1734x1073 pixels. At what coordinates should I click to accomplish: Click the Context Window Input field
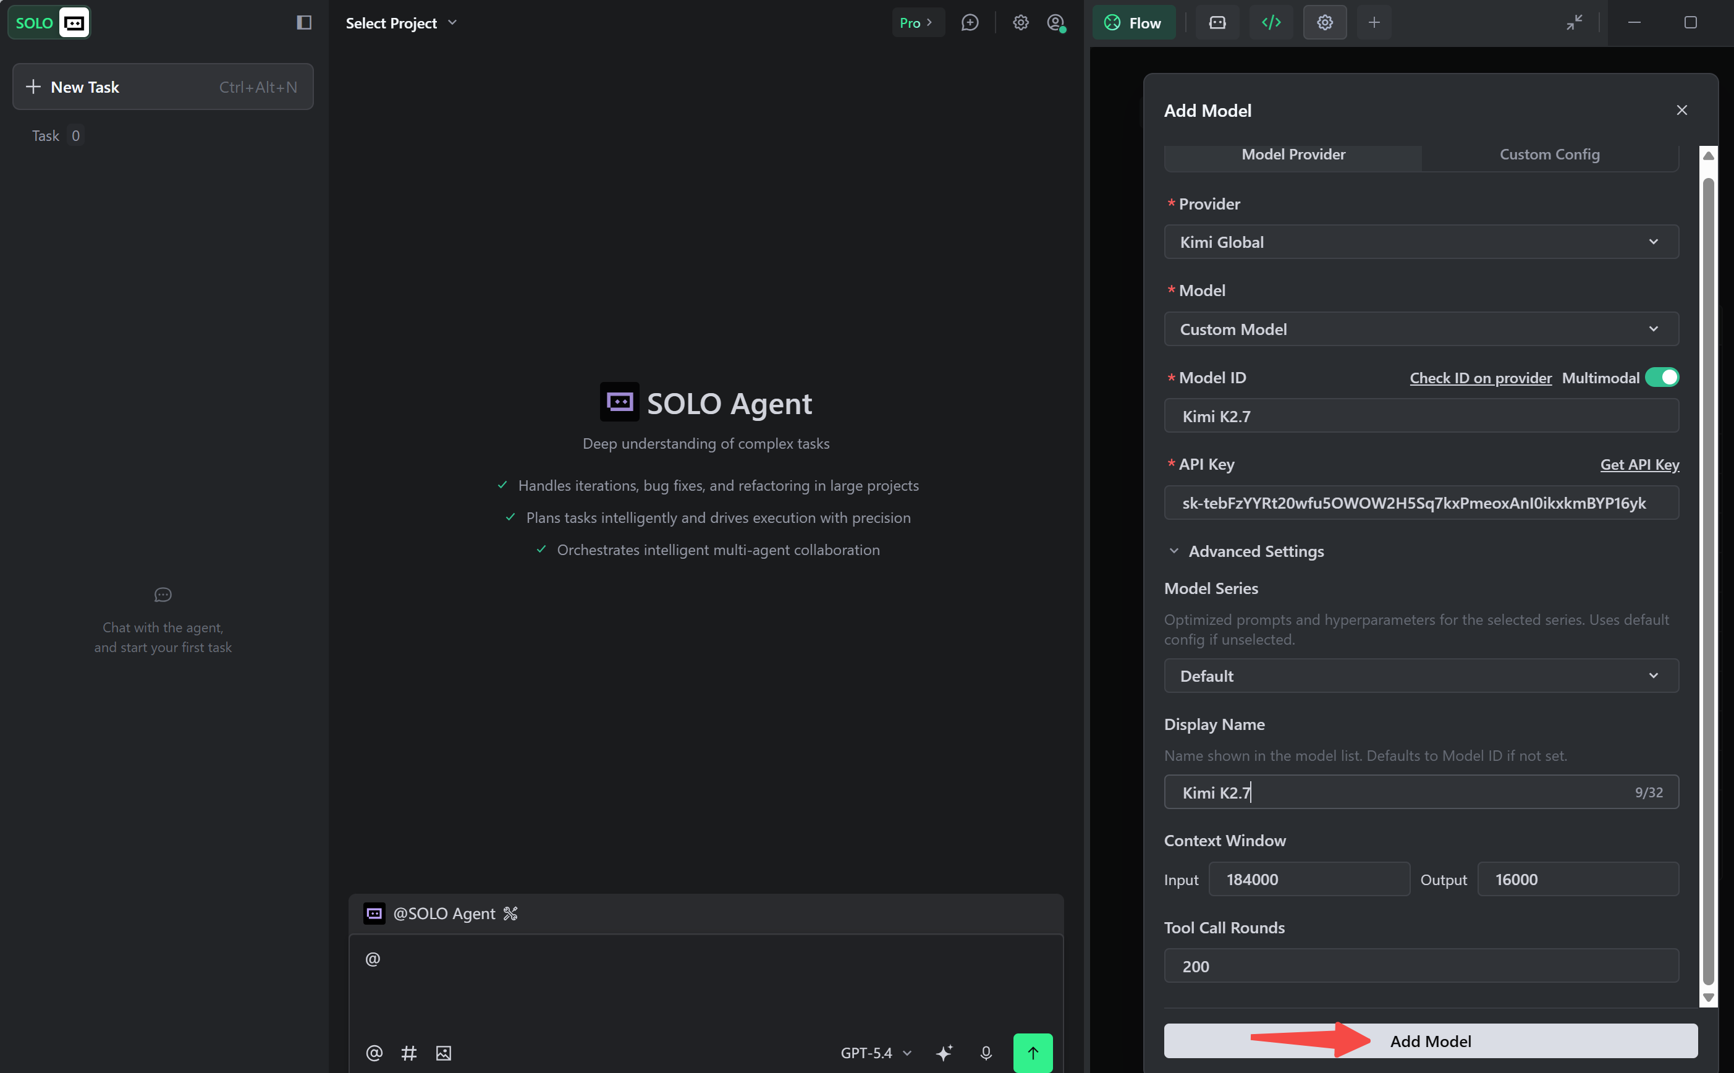tap(1309, 880)
